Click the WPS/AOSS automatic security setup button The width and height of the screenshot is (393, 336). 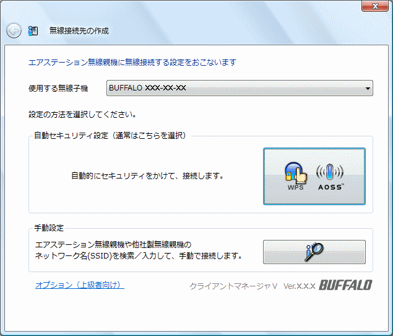(x=314, y=176)
